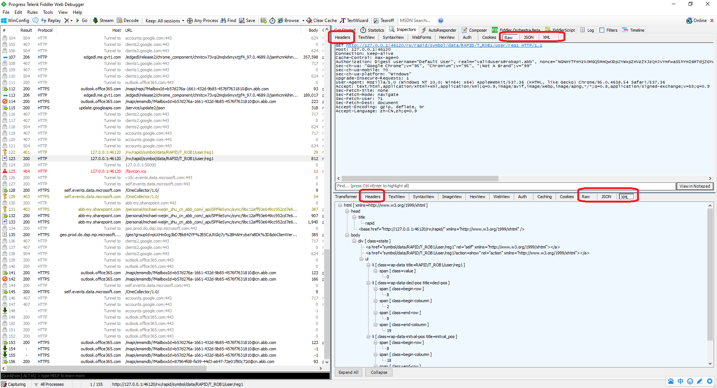Open the File menu
This screenshot has width=717, height=388.
tap(6, 12)
